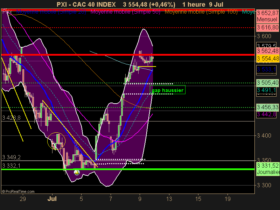Select 'Moyenne mobile (Simple 100)' legend entry
Viewport: 280px width, 210px height.
[201, 12]
